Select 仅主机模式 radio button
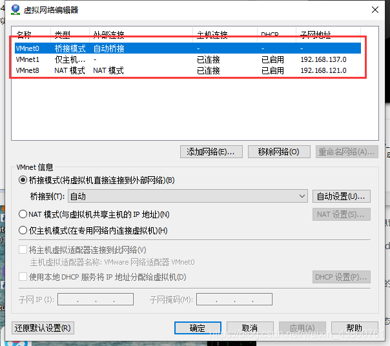Viewport: 390px width, 346px height. tap(23, 230)
